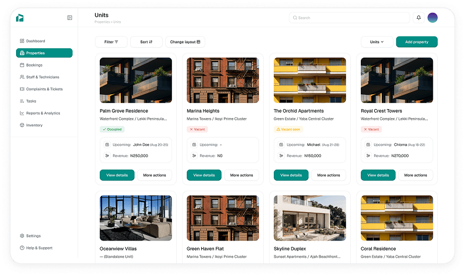Open Help & Support page

(44, 248)
